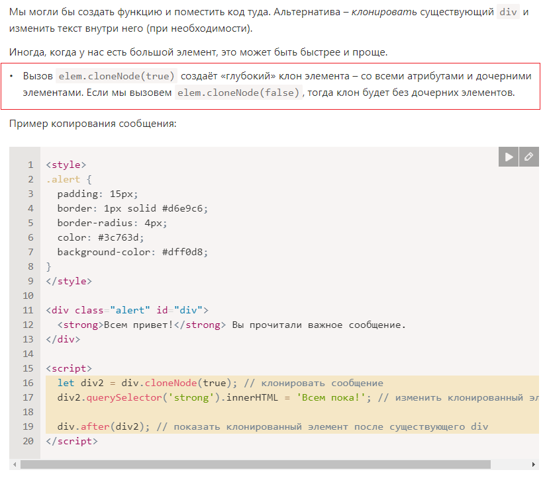
Task: Click the horizontal scrollbar thumb under code
Action: point(256,464)
